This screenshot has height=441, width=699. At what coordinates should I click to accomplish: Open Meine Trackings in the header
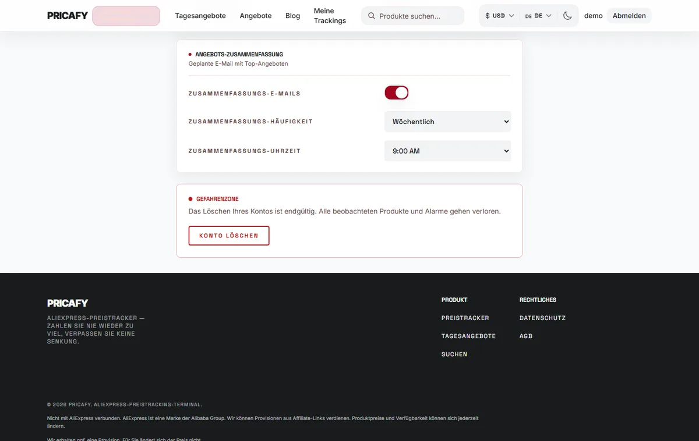tap(330, 16)
